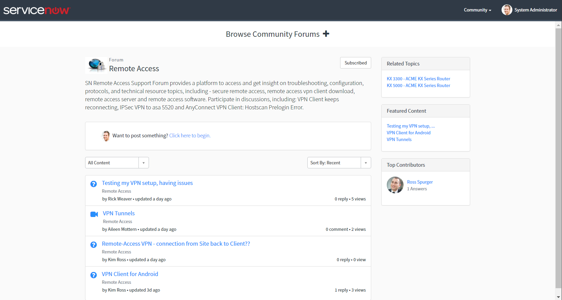Open Ross Spurger profile link
Screen dimensions: 562x300
[x=420, y=182]
